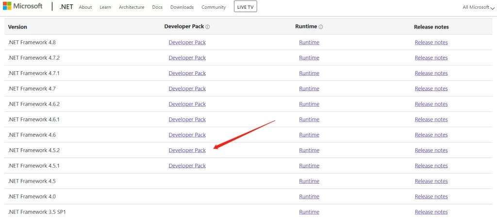Click the Release notes column header
The height and width of the screenshot is (219, 497).
point(431,27)
